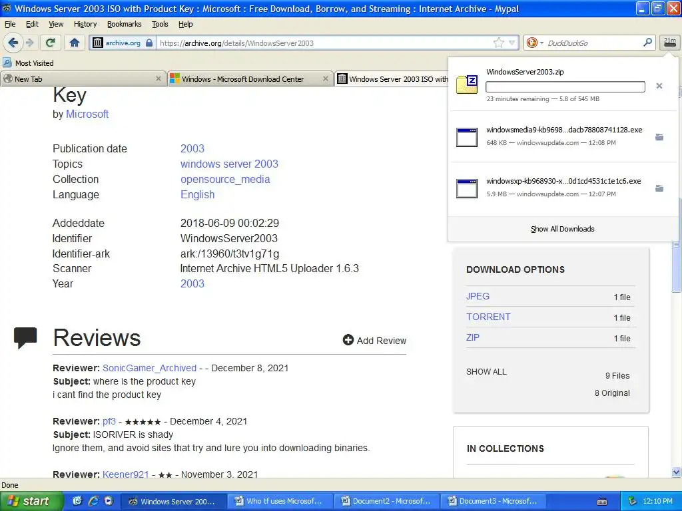Close the Microsoft Download Center tab
The height and width of the screenshot is (511, 682).
(x=325, y=79)
